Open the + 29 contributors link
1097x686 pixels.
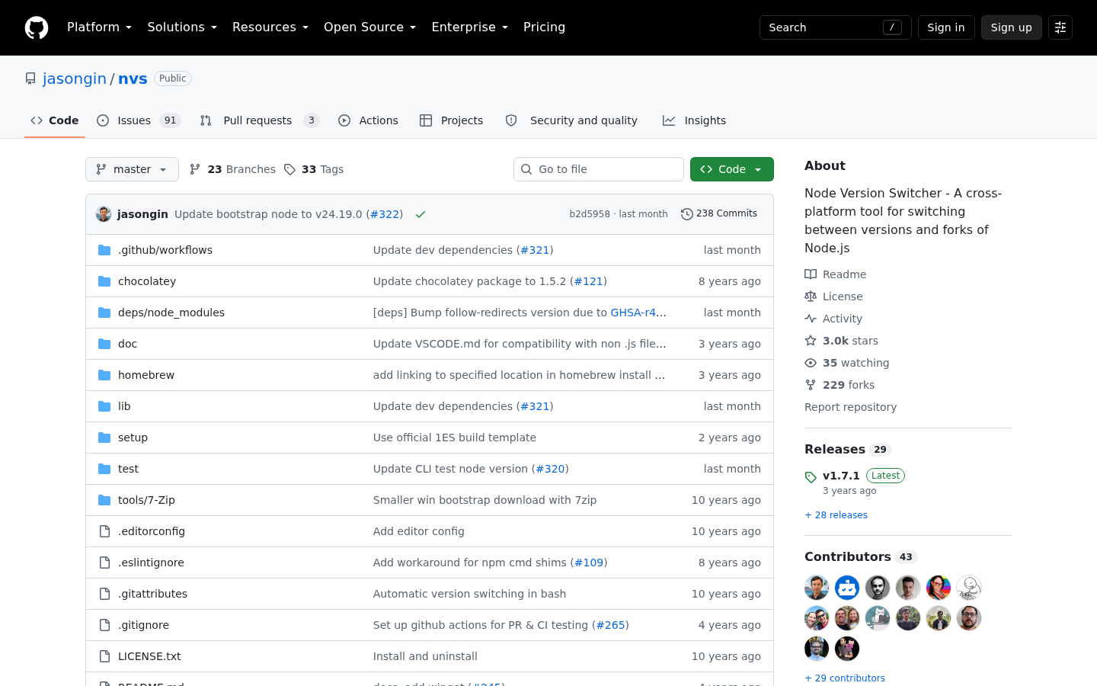tap(845, 678)
